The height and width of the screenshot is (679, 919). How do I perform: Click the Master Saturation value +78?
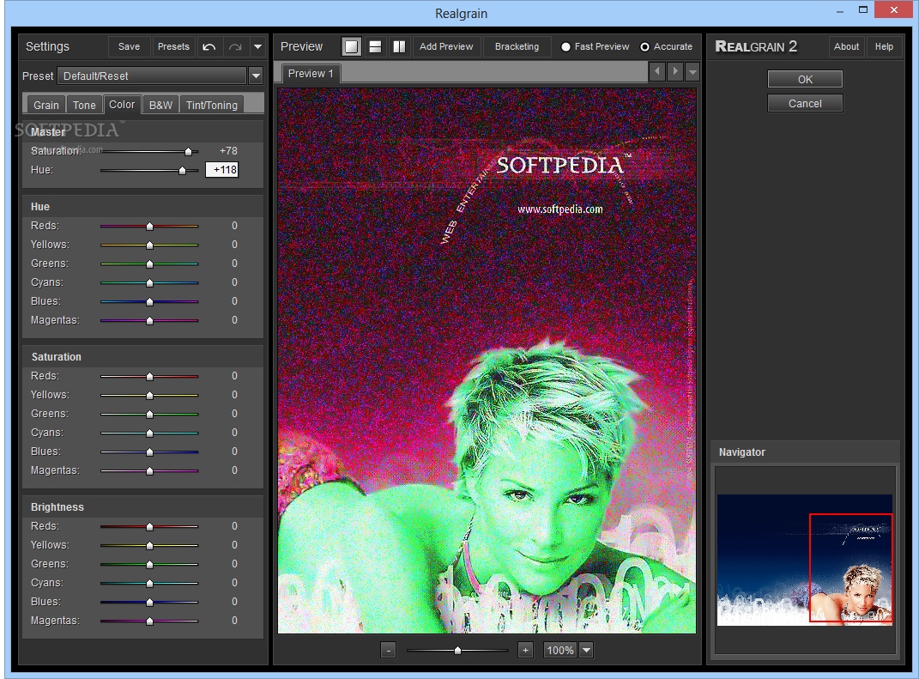click(228, 151)
